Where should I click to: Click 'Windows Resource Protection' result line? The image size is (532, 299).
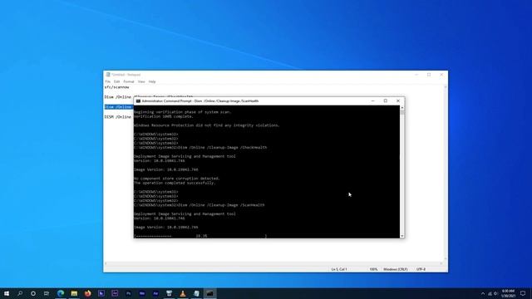click(207, 125)
